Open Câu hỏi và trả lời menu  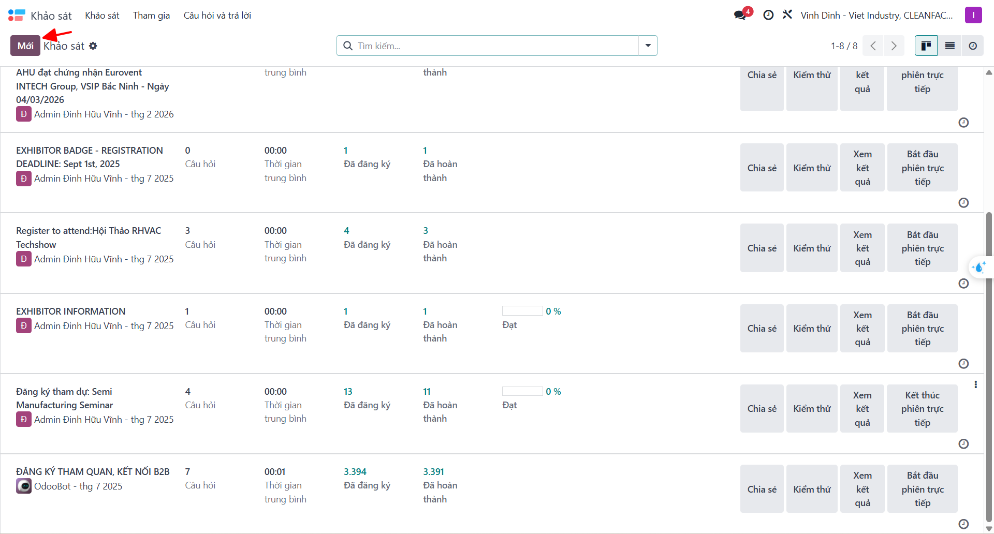217,16
